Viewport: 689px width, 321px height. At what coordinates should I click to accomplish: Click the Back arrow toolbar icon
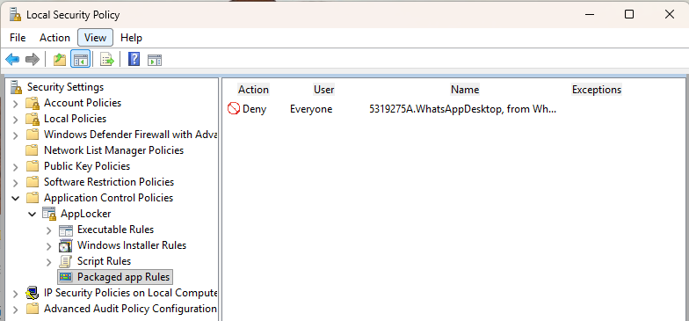click(12, 59)
